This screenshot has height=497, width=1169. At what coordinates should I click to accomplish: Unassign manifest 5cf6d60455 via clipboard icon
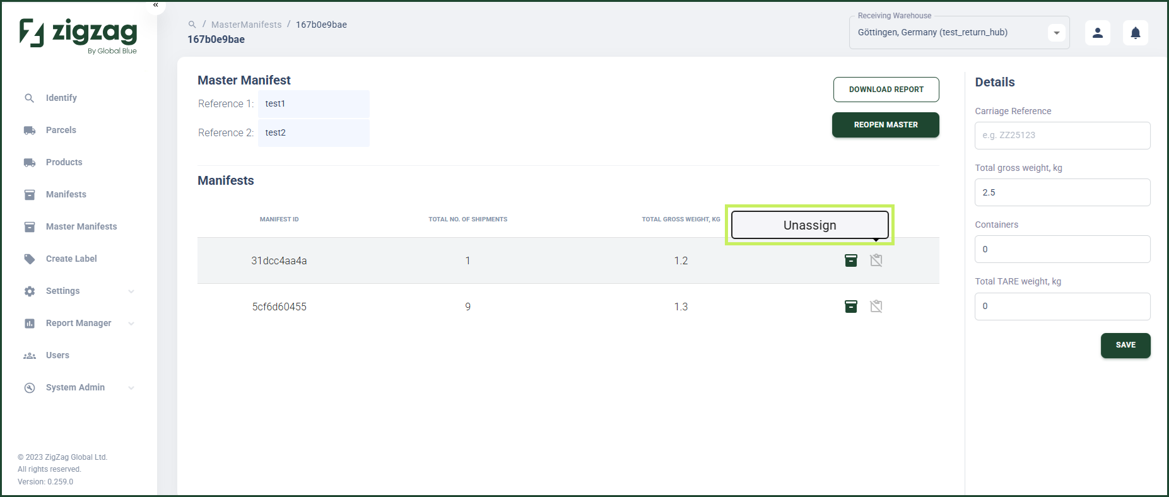(876, 307)
